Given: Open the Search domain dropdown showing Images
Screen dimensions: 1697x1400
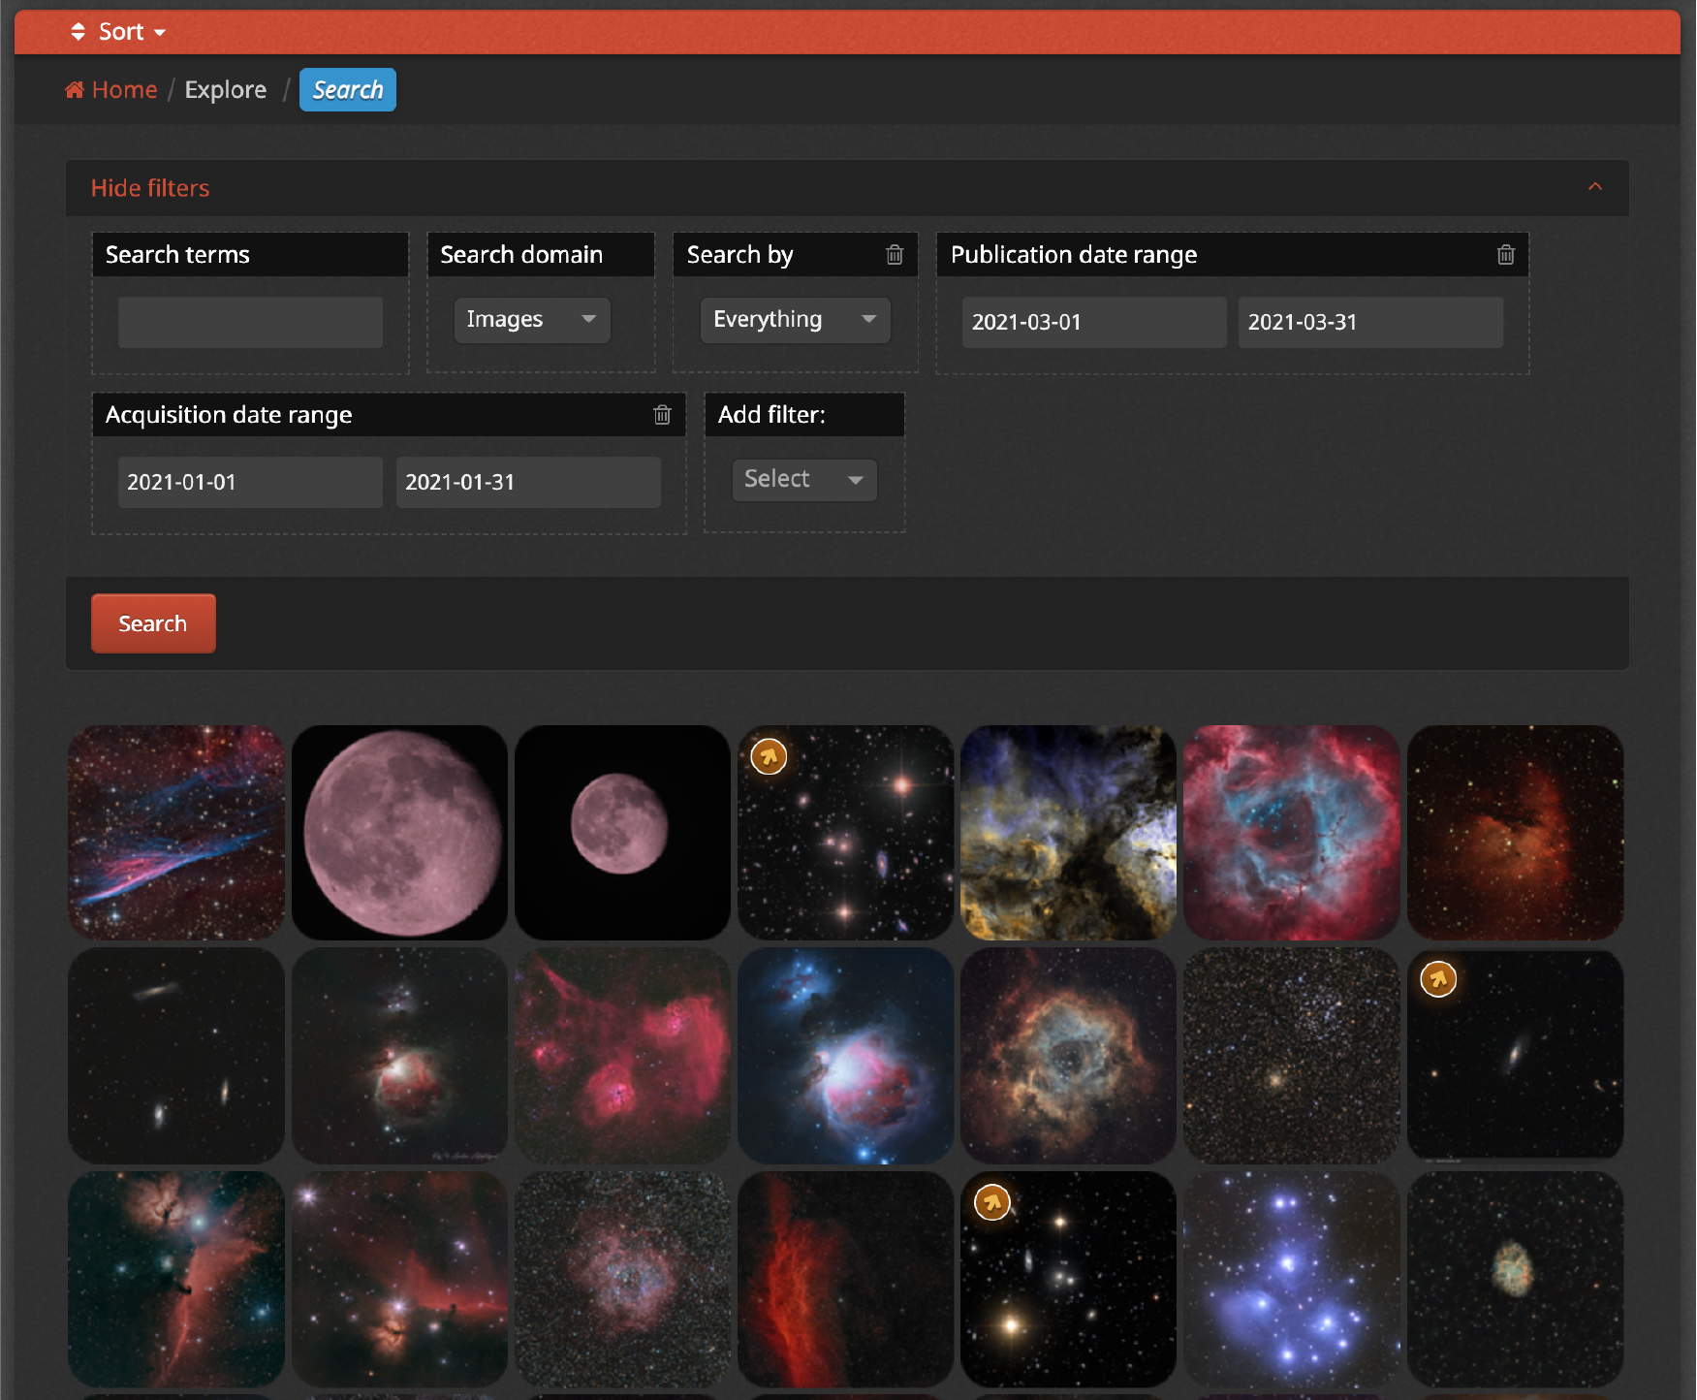Looking at the screenshot, I should (x=531, y=320).
